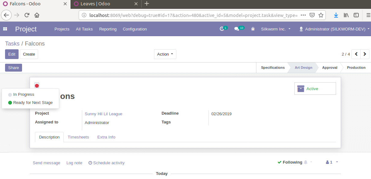Click the Project app title
Viewport: 371px width, 179px height.
26,29
